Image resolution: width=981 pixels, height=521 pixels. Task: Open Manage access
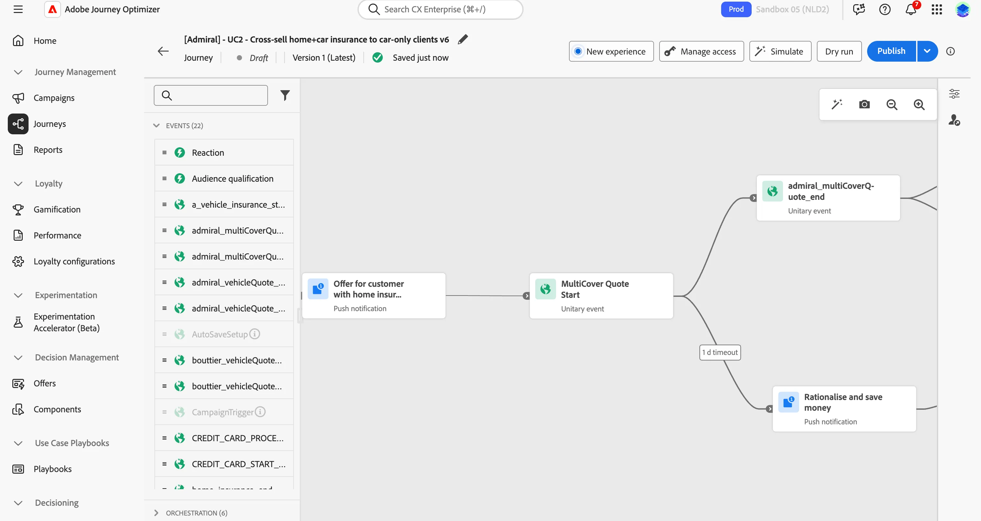point(701,51)
